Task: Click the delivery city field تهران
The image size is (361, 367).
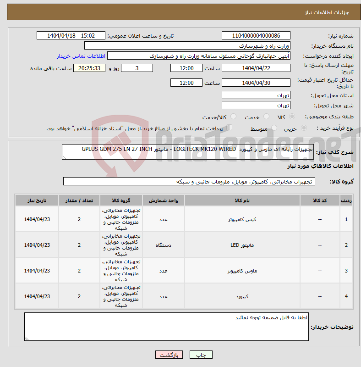Action: (256, 105)
